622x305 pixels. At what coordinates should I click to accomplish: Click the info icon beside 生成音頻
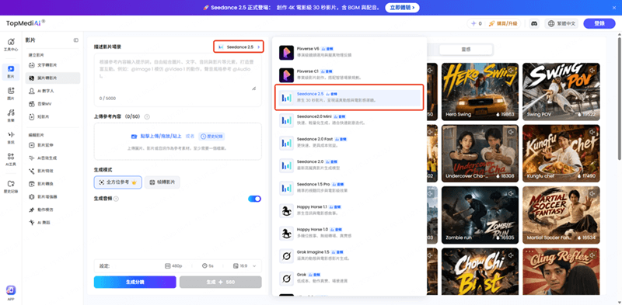(x=116, y=199)
